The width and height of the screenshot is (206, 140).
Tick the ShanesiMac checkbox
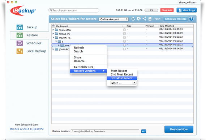click(x=124, y=30)
